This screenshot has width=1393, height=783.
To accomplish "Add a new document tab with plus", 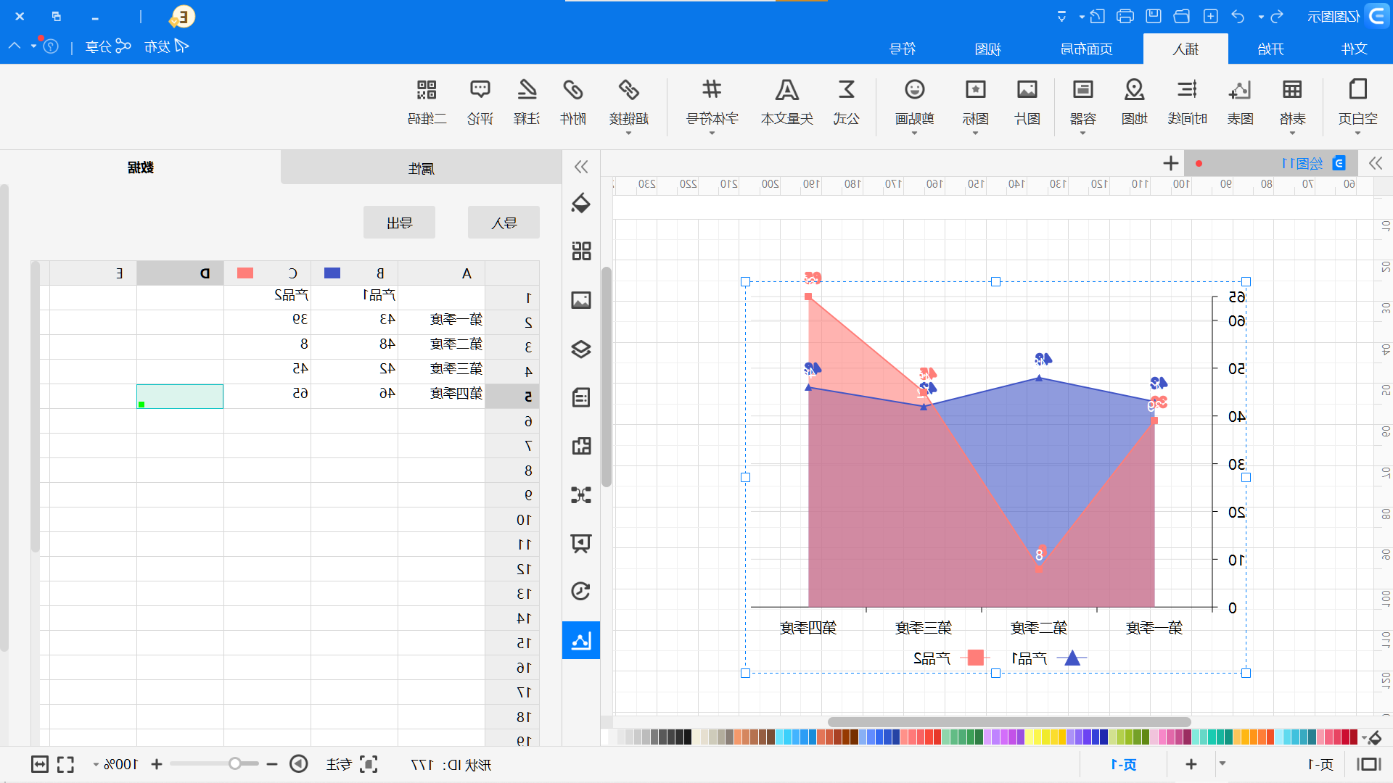I will [x=1170, y=163].
